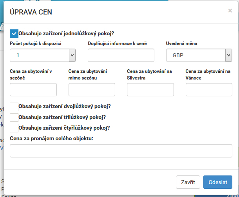Enable the dvojlůžkový pokoj checkbox
Screen dimensions: 239x197
pos(14,107)
